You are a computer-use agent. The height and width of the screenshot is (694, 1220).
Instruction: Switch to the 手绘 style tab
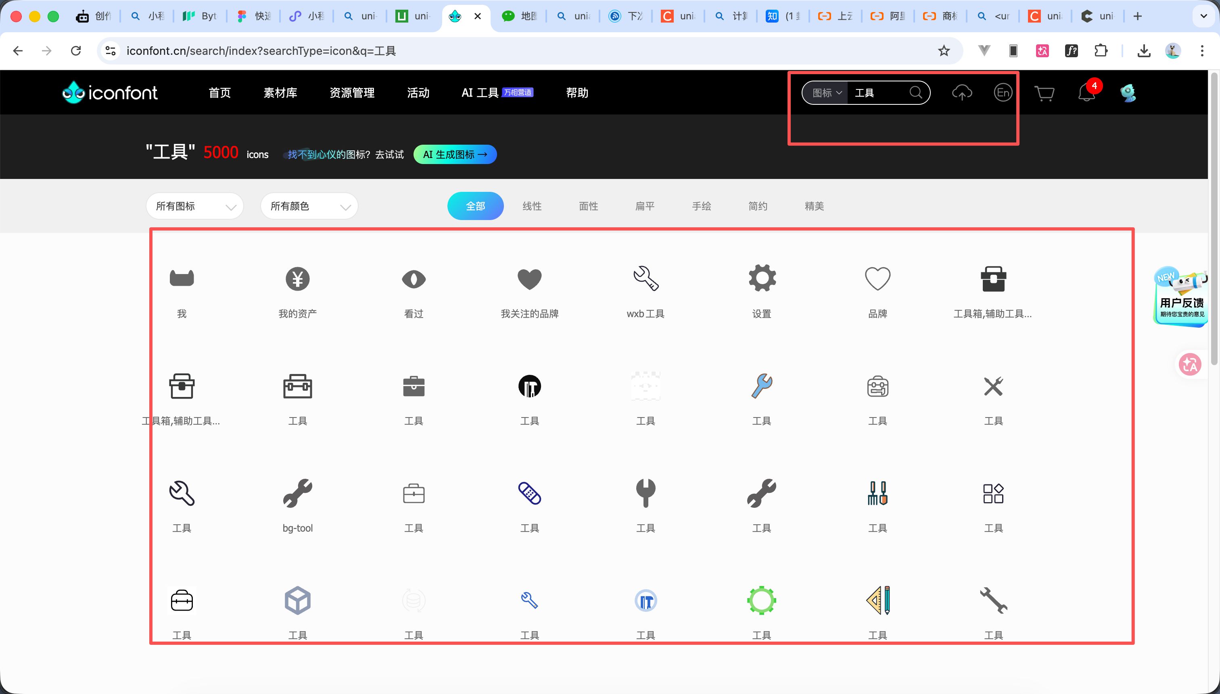[x=701, y=206]
